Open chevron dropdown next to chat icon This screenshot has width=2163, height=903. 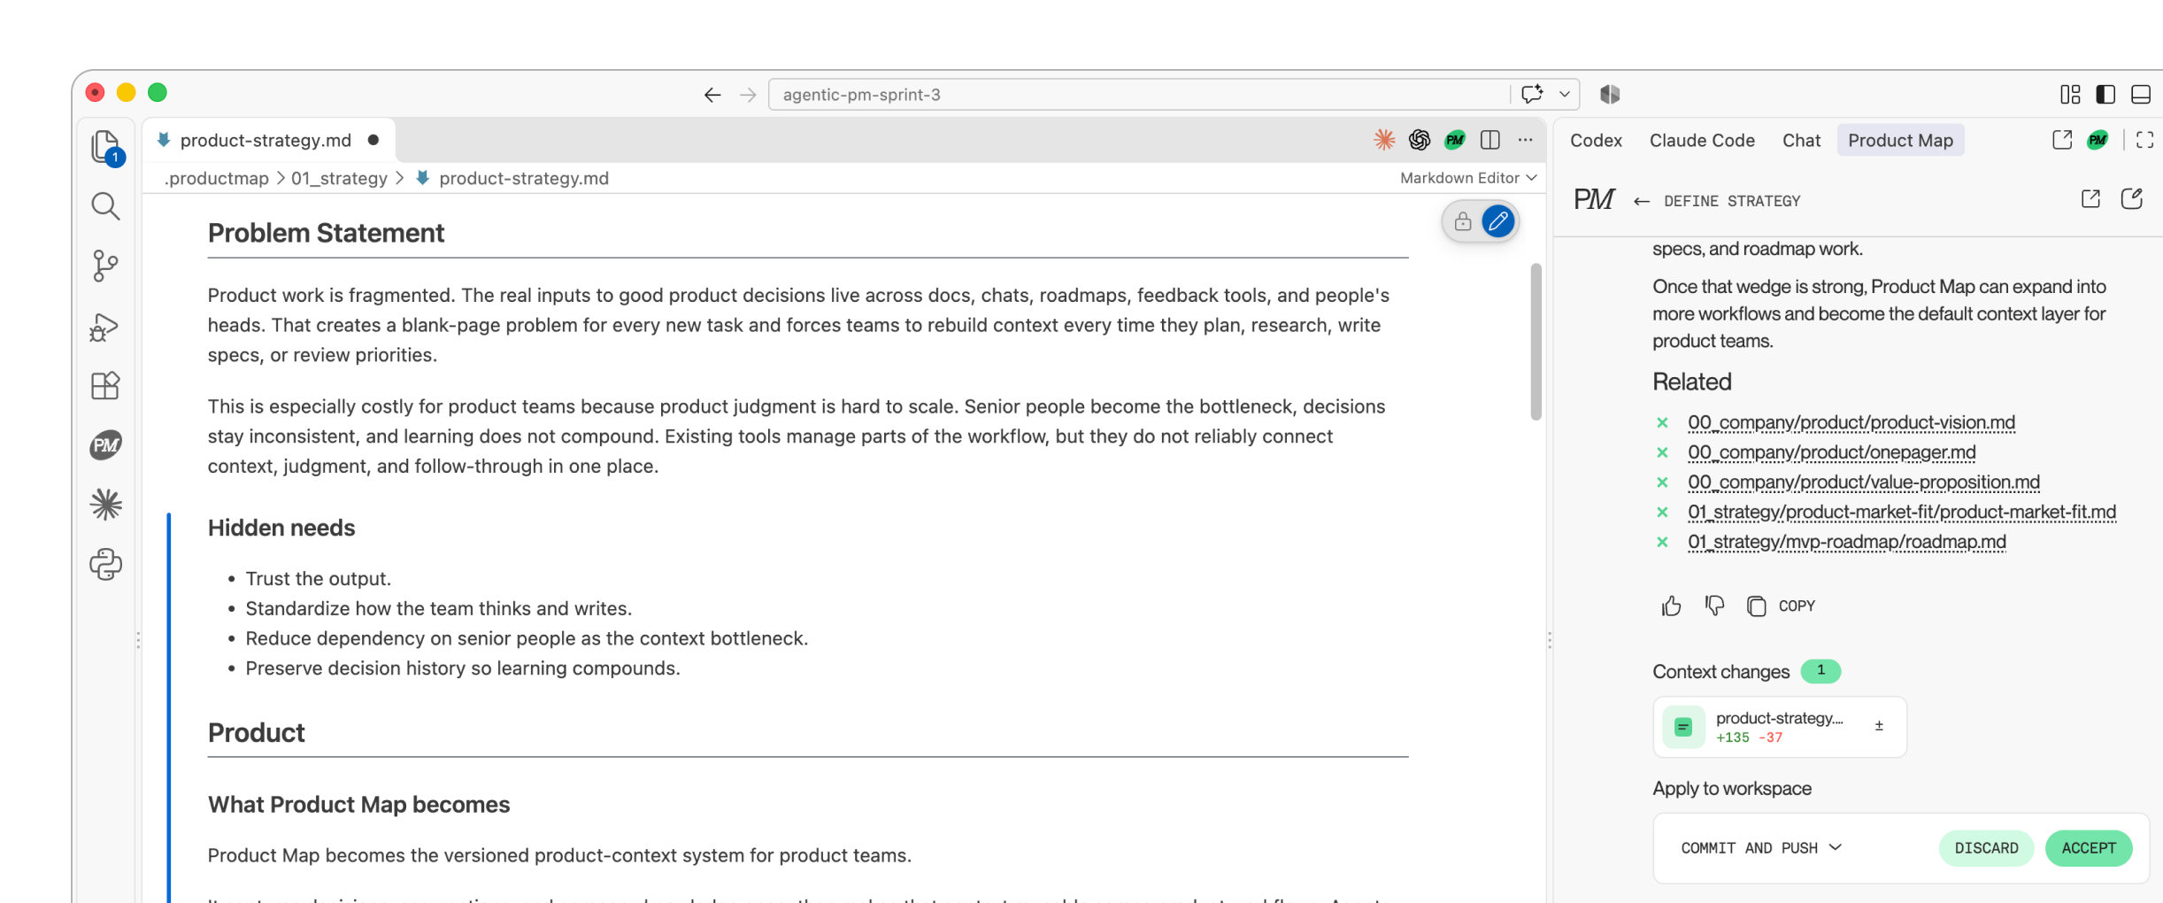point(1565,95)
